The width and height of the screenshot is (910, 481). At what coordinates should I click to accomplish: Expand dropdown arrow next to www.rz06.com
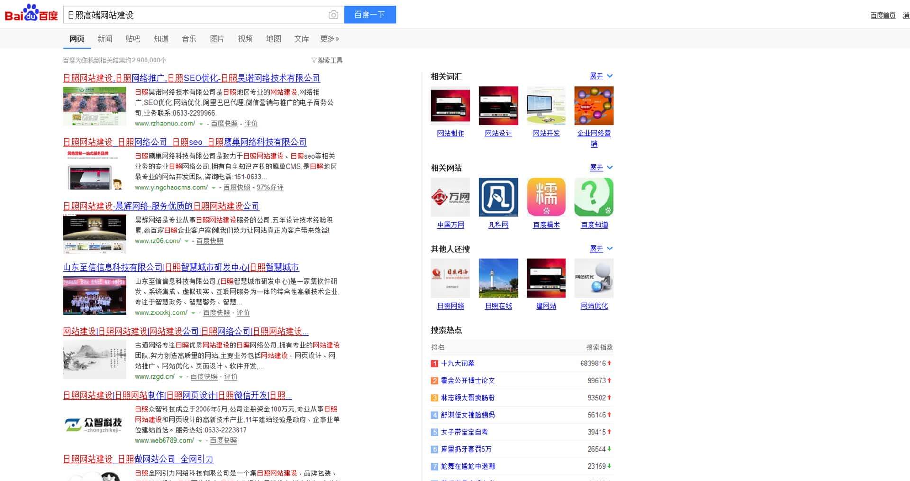(187, 241)
